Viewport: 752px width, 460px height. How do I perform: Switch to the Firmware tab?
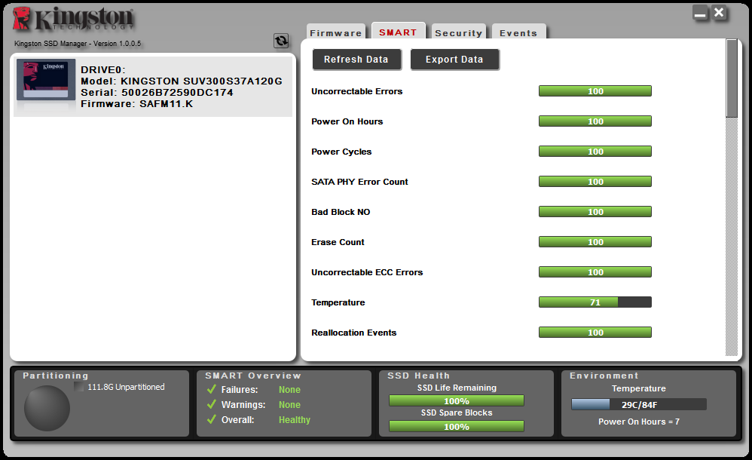click(x=335, y=32)
